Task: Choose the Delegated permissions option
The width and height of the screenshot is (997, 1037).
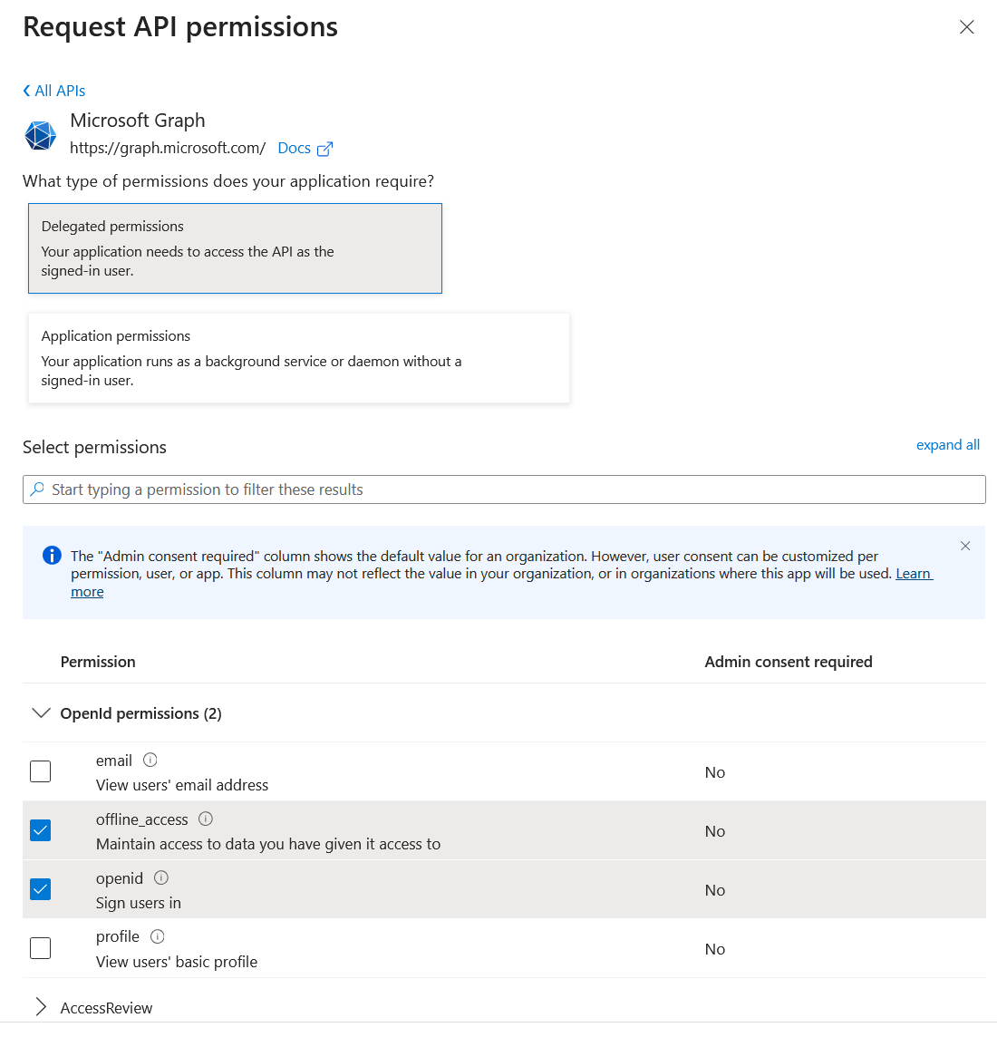Action: 235,248
